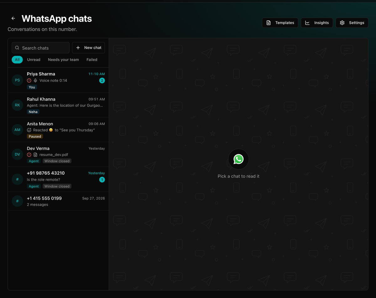Click the AM avatar of Anita Menon
Viewport: 376px width, 298px height.
pyautogui.click(x=17, y=130)
